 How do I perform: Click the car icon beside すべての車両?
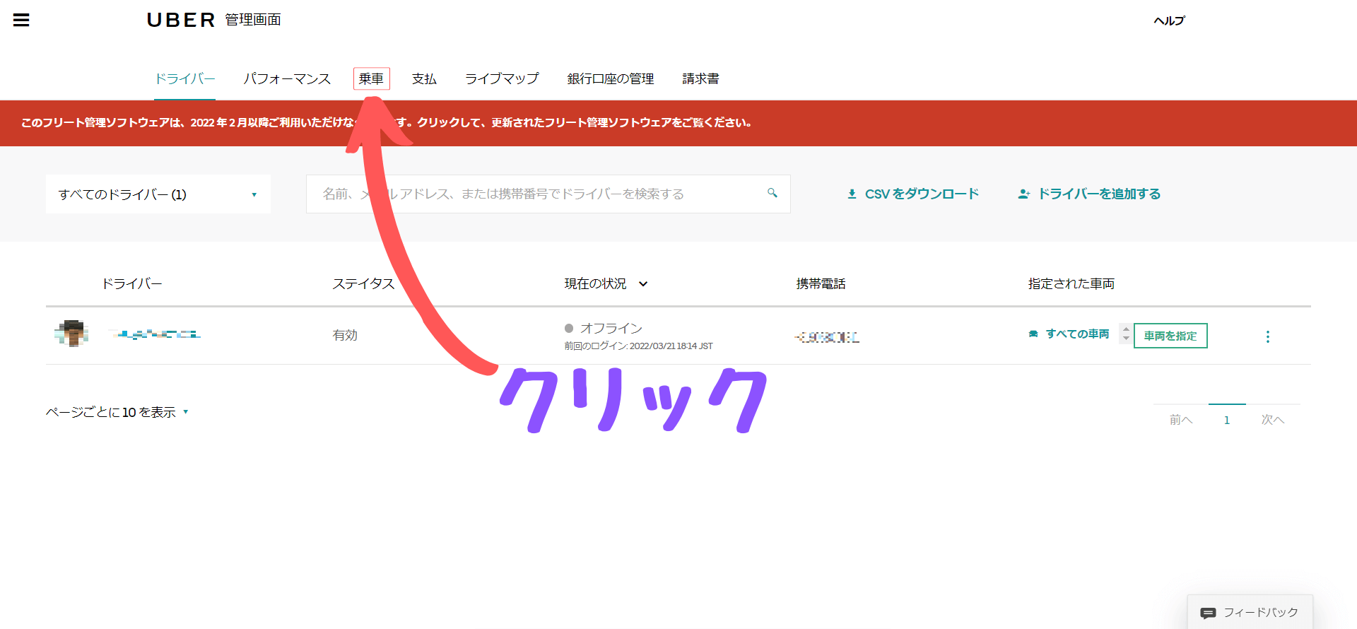click(x=1033, y=334)
